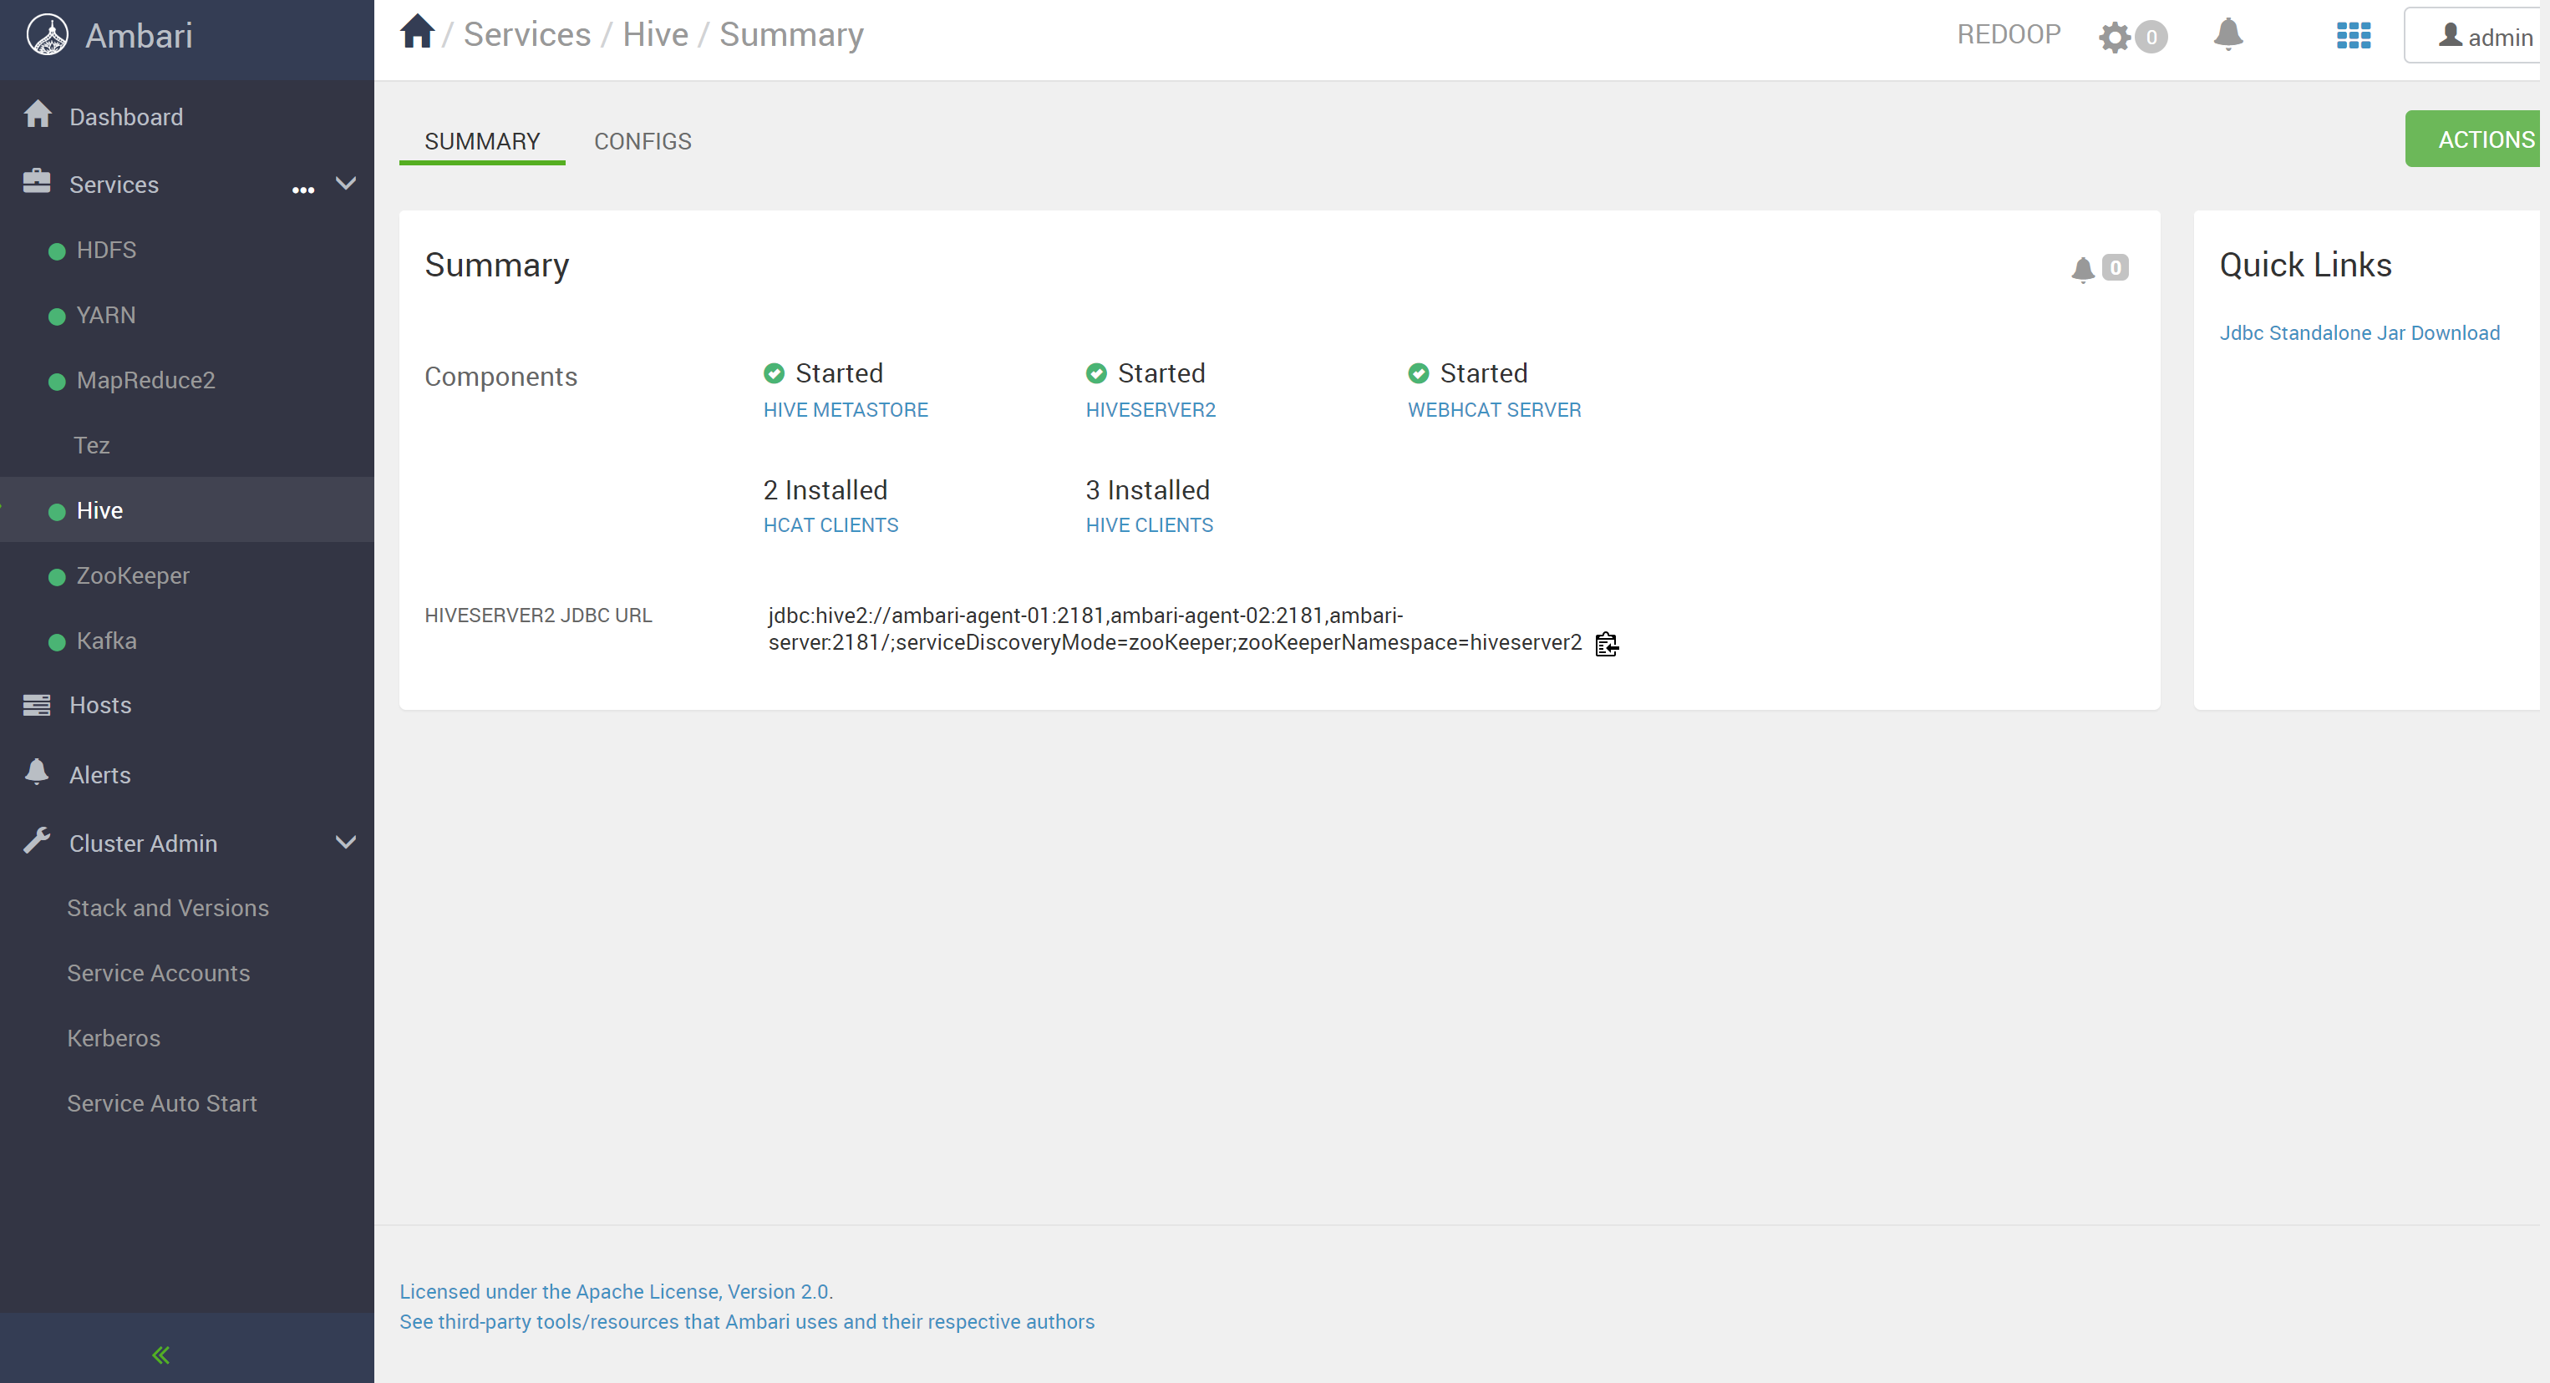Image resolution: width=2550 pixels, height=1383 pixels.
Task: Open the views grid icon
Action: 2353,36
